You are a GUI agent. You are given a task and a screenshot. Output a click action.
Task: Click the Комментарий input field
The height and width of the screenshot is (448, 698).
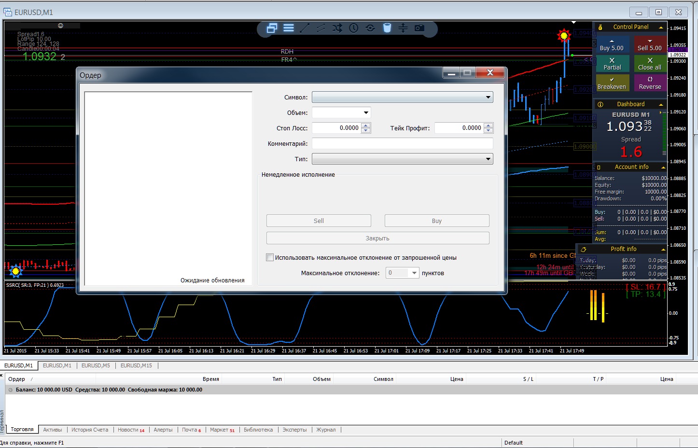[x=403, y=143]
